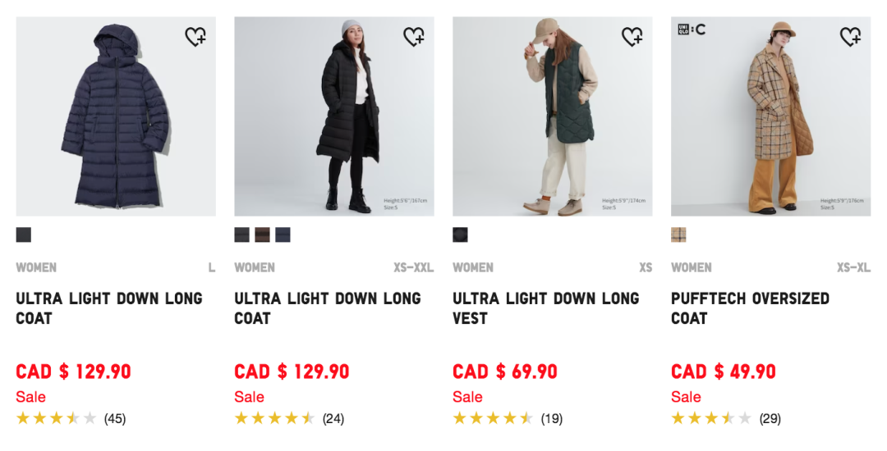Choose the navy swatch on the second coat
The height and width of the screenshot is (451, 887).
coord(283,235)
